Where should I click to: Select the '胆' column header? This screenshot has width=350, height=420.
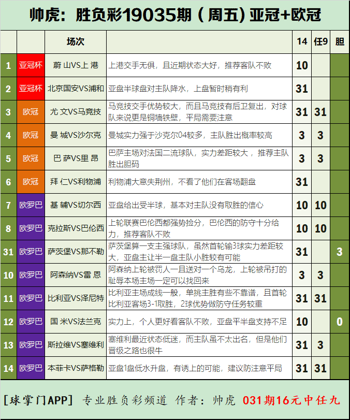coord(340,42)
